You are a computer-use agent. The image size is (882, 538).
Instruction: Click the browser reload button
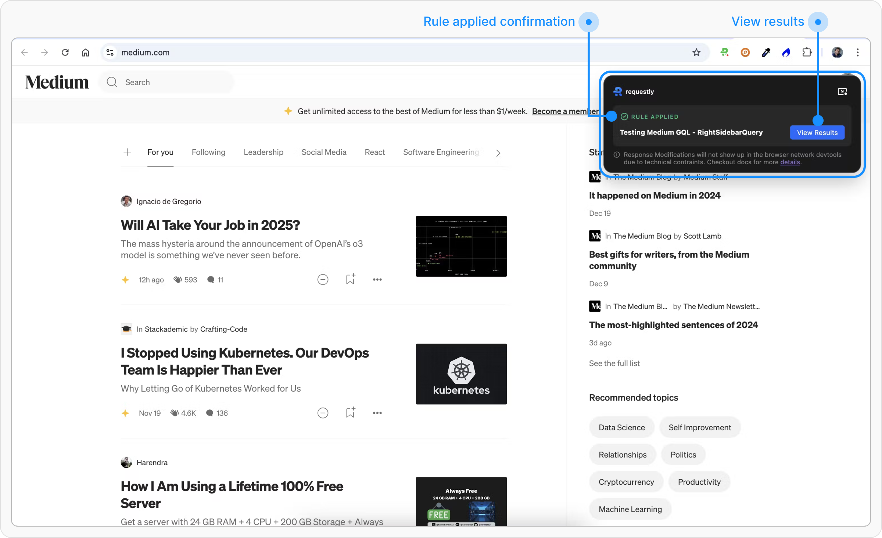[x=65, y=53]
